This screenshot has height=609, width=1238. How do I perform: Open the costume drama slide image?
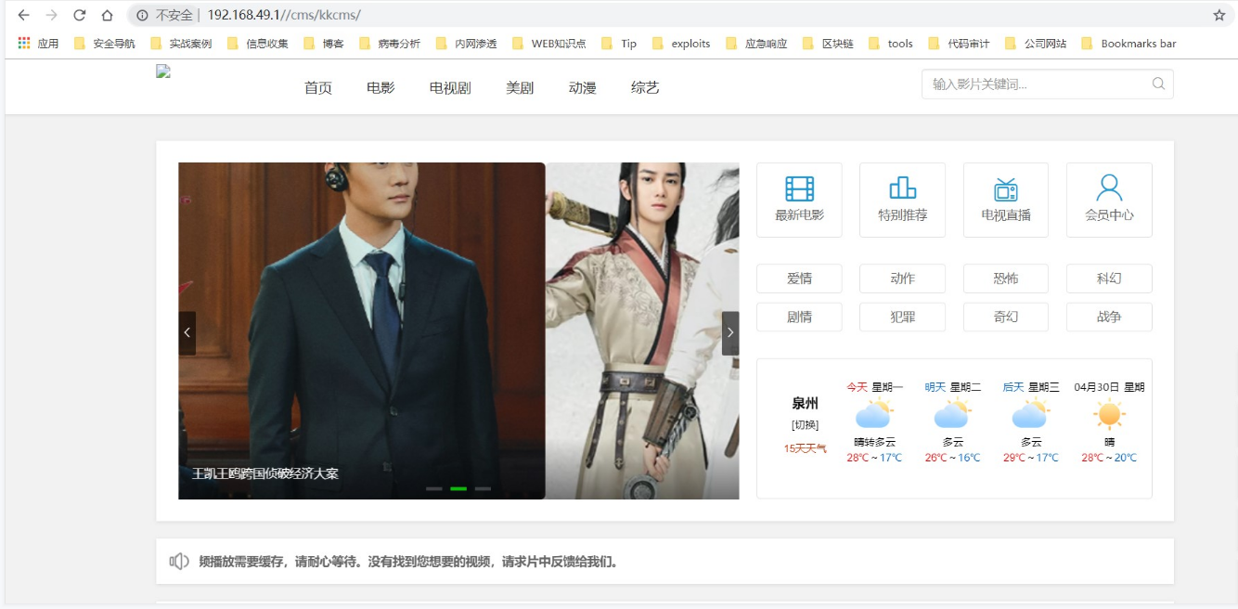642,330
